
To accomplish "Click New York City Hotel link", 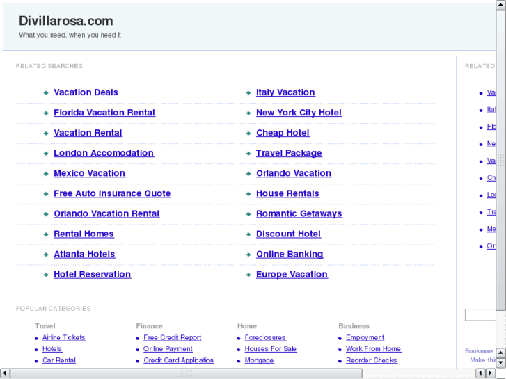I will click(299, 113).
